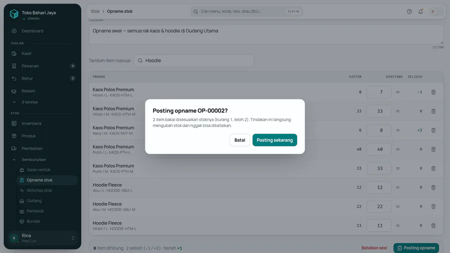Set counted equal to system for KAOS-NVY-M
The image size is (450, 253).
398,130
